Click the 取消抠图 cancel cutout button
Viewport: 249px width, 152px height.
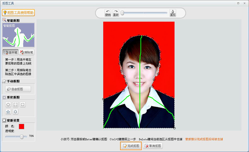click(x=153, y=146)
